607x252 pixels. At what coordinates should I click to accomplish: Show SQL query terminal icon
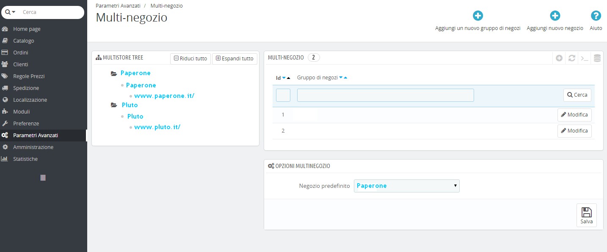(x=585, y=58)
